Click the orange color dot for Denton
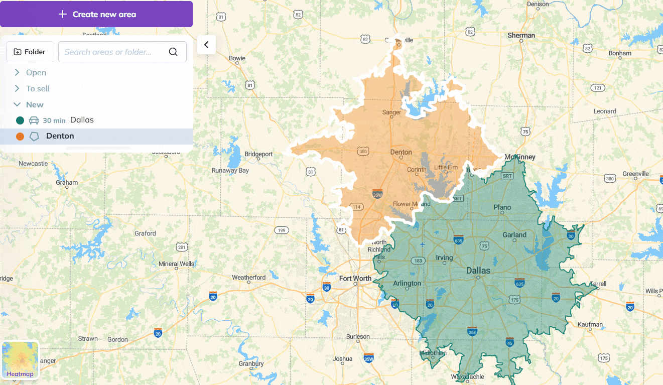Viewport: 663px width, 385px height. [x=20, y=136]
